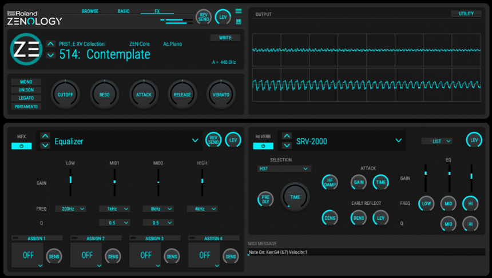This screenshot has width=492, height=278.
Task: Switch to the BROWSE tab
Action: [90, 11]
